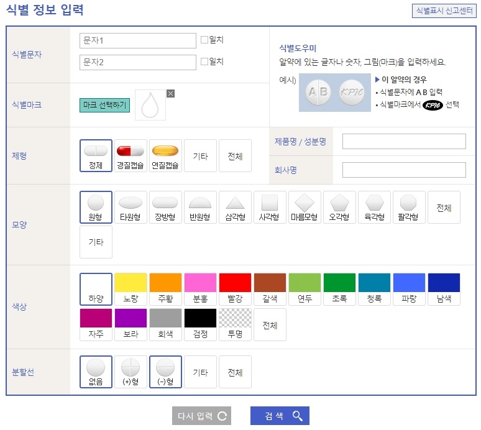
Task: Pick the 자주 magenta color
Action: (x=96, y=324)
